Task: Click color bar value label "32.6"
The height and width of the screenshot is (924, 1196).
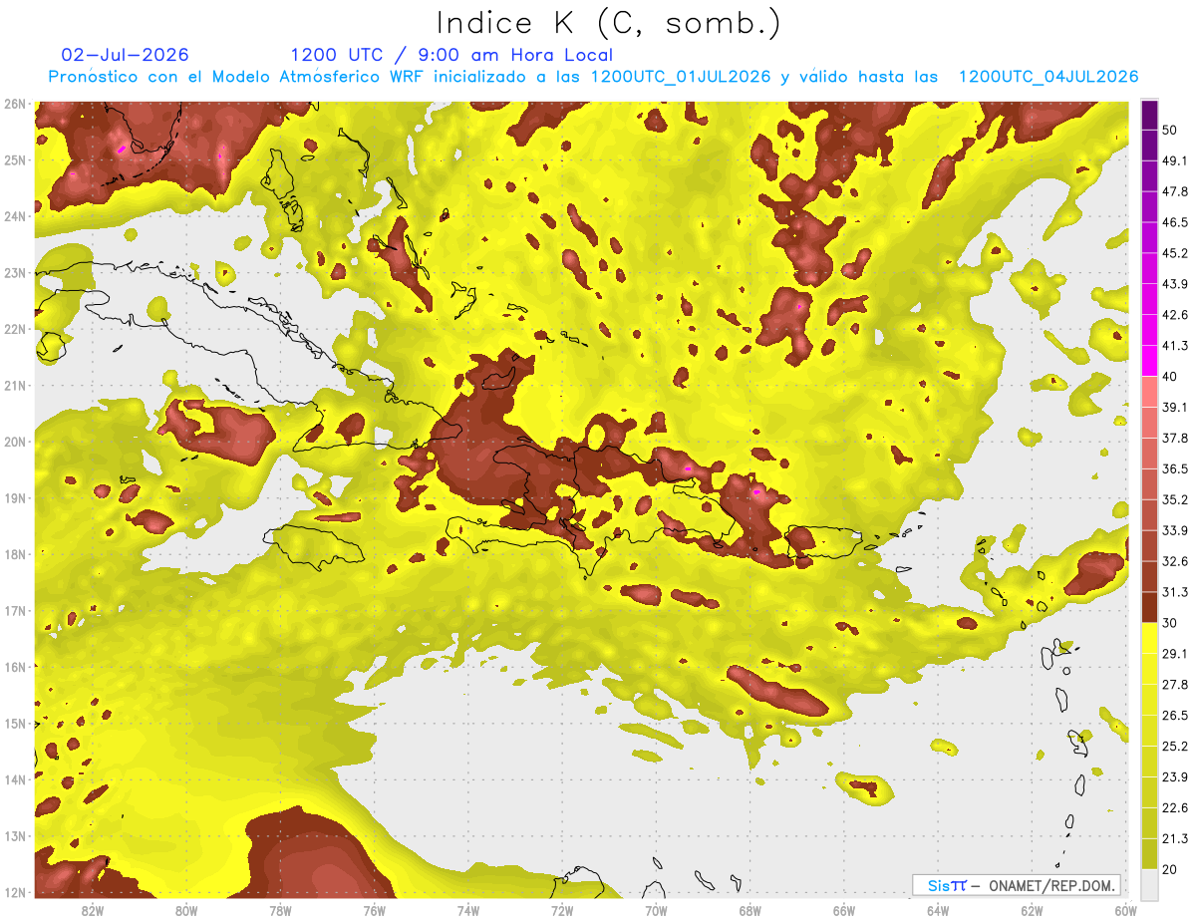Action: pos(1175,561)
